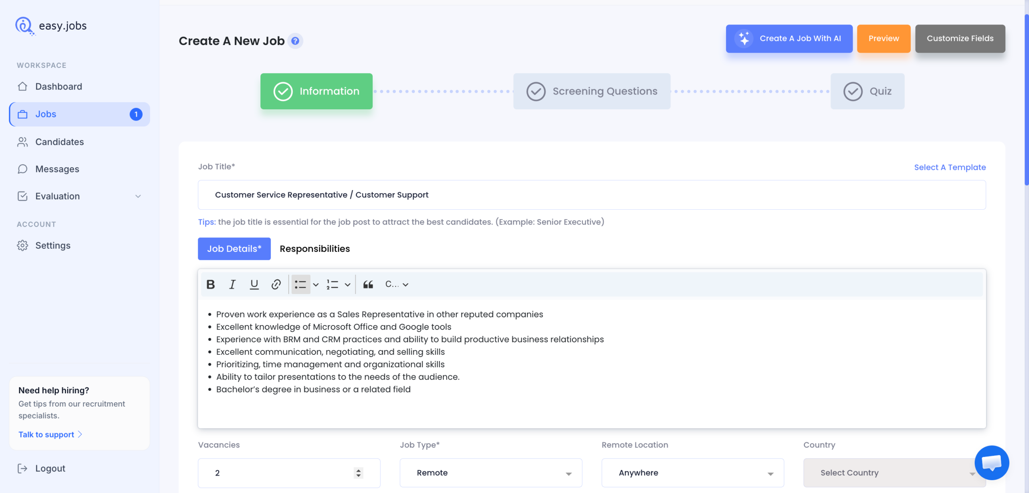The width and height of the screenshot is (1029, 493).
Task: Click the Talk to support link
Action: coord(50,434)
